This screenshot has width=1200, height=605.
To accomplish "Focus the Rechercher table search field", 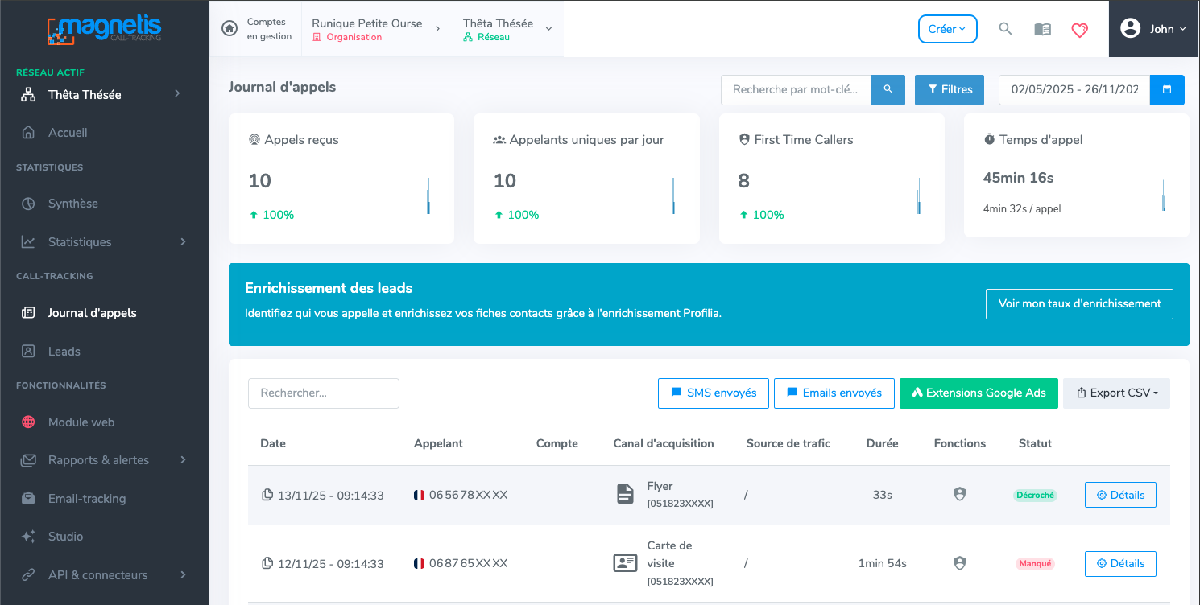I will pos(323,393).
